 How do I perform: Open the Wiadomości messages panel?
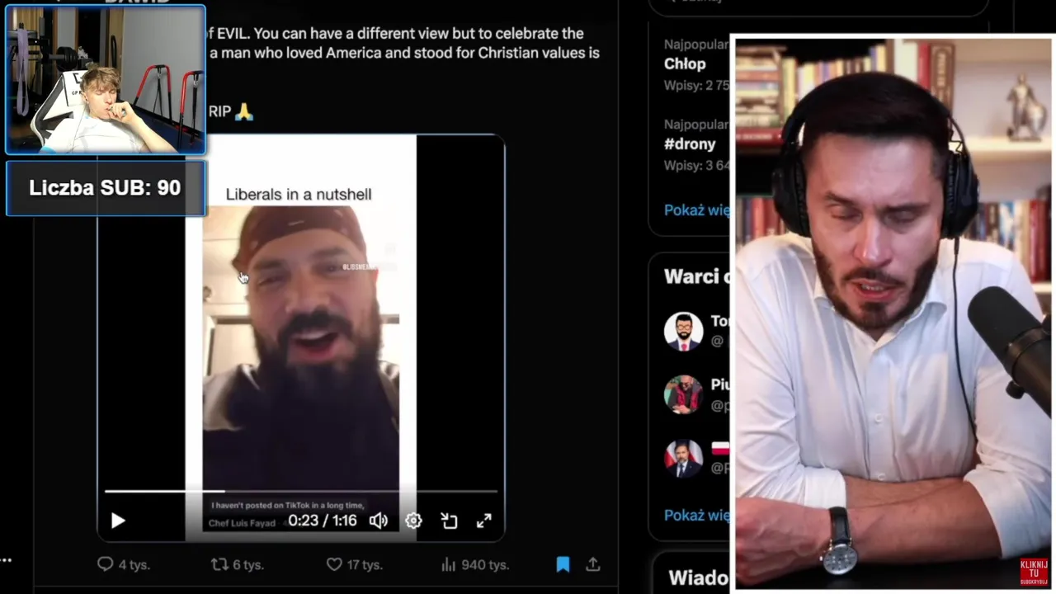pyautogui.click(x=698, y=577)
